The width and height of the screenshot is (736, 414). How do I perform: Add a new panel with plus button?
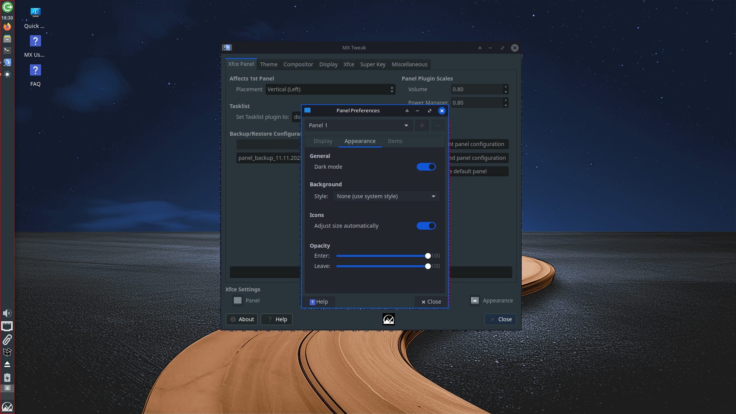point(422,125)
